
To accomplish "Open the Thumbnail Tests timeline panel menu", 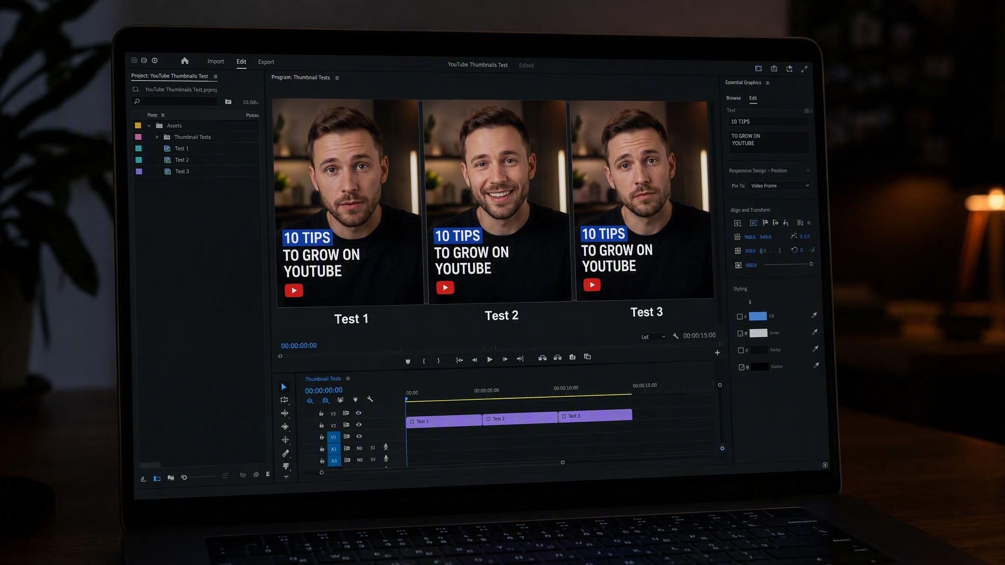I will coord(348,379).
